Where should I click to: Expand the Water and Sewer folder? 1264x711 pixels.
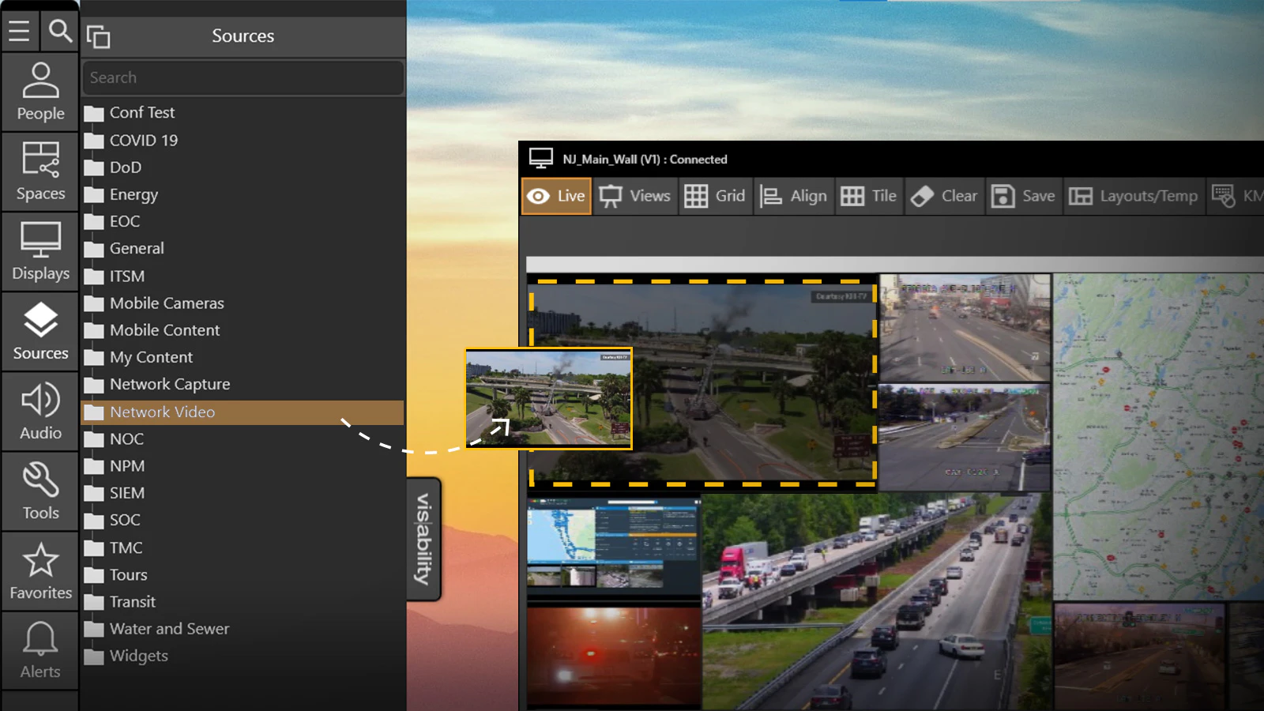tap(168, 628)
